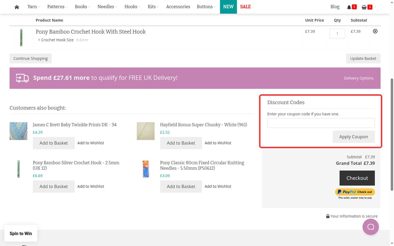This screenshot has width=394, height=246.
Task: View James C Brett Baby Twinkle thumbnail
Action: [x=18, y=131]
